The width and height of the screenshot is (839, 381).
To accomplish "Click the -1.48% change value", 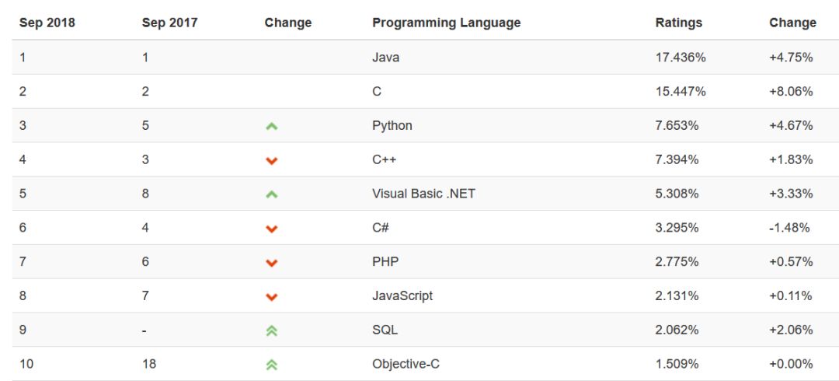I will click(x=789, y=228).
